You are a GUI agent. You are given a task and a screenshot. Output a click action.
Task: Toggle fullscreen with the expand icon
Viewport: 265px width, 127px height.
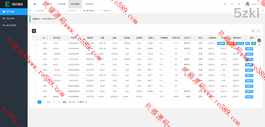239,4
